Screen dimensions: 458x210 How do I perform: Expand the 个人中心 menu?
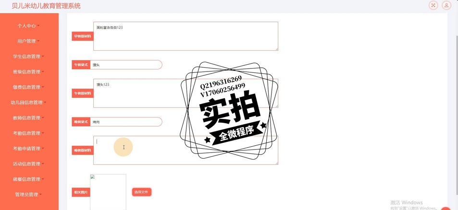pyautogui.click(x=28, y=25)
